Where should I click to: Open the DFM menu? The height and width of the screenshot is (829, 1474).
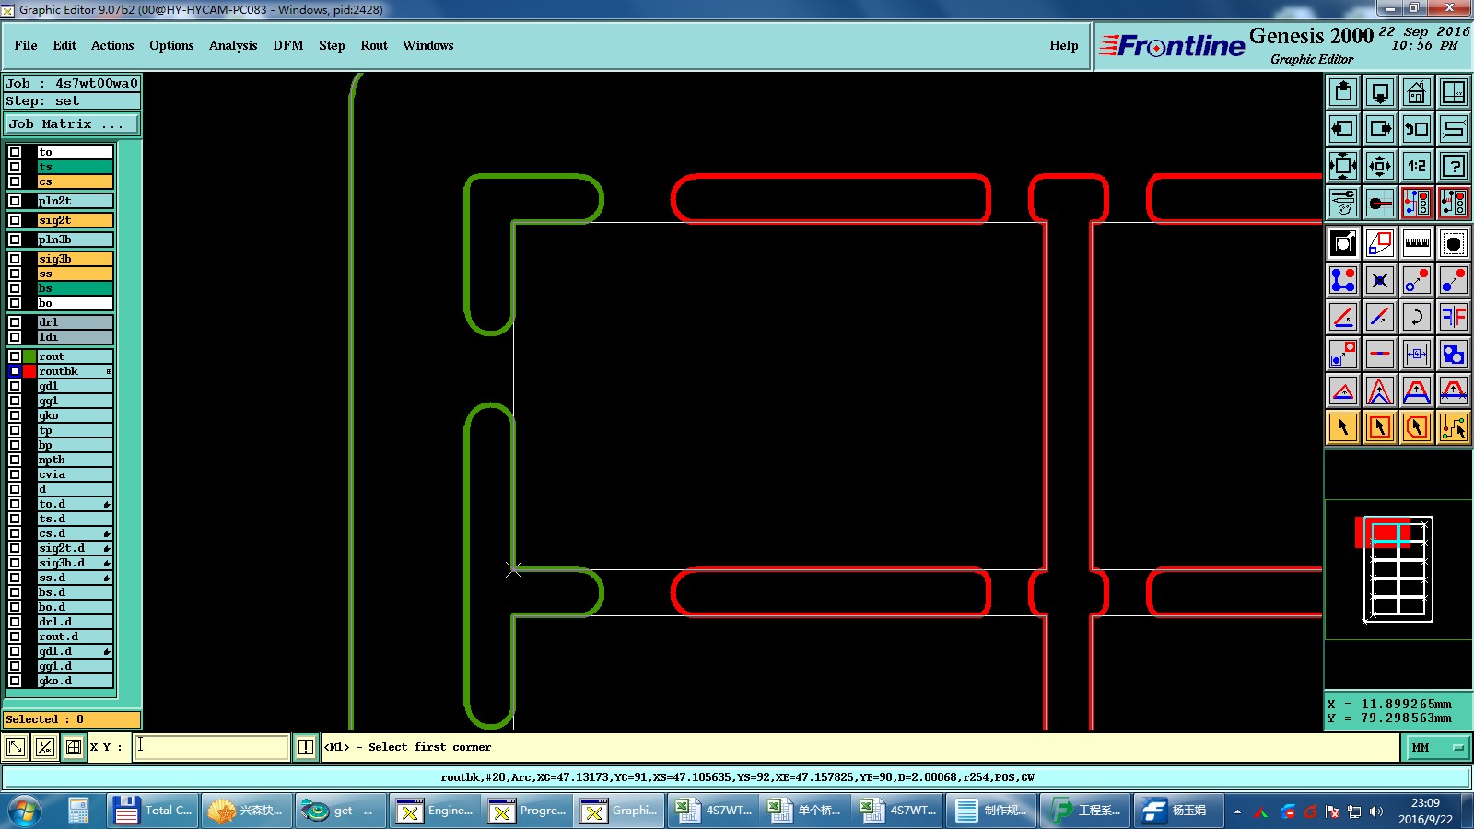288,45
